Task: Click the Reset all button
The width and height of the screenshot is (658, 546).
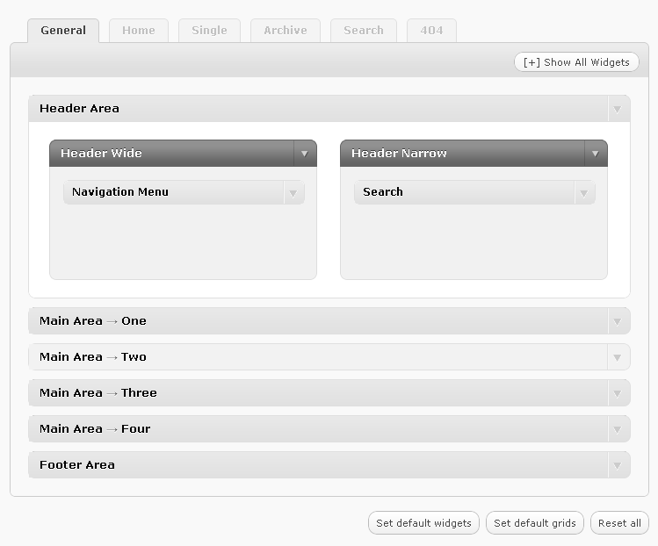Action: tap(619, 523)
